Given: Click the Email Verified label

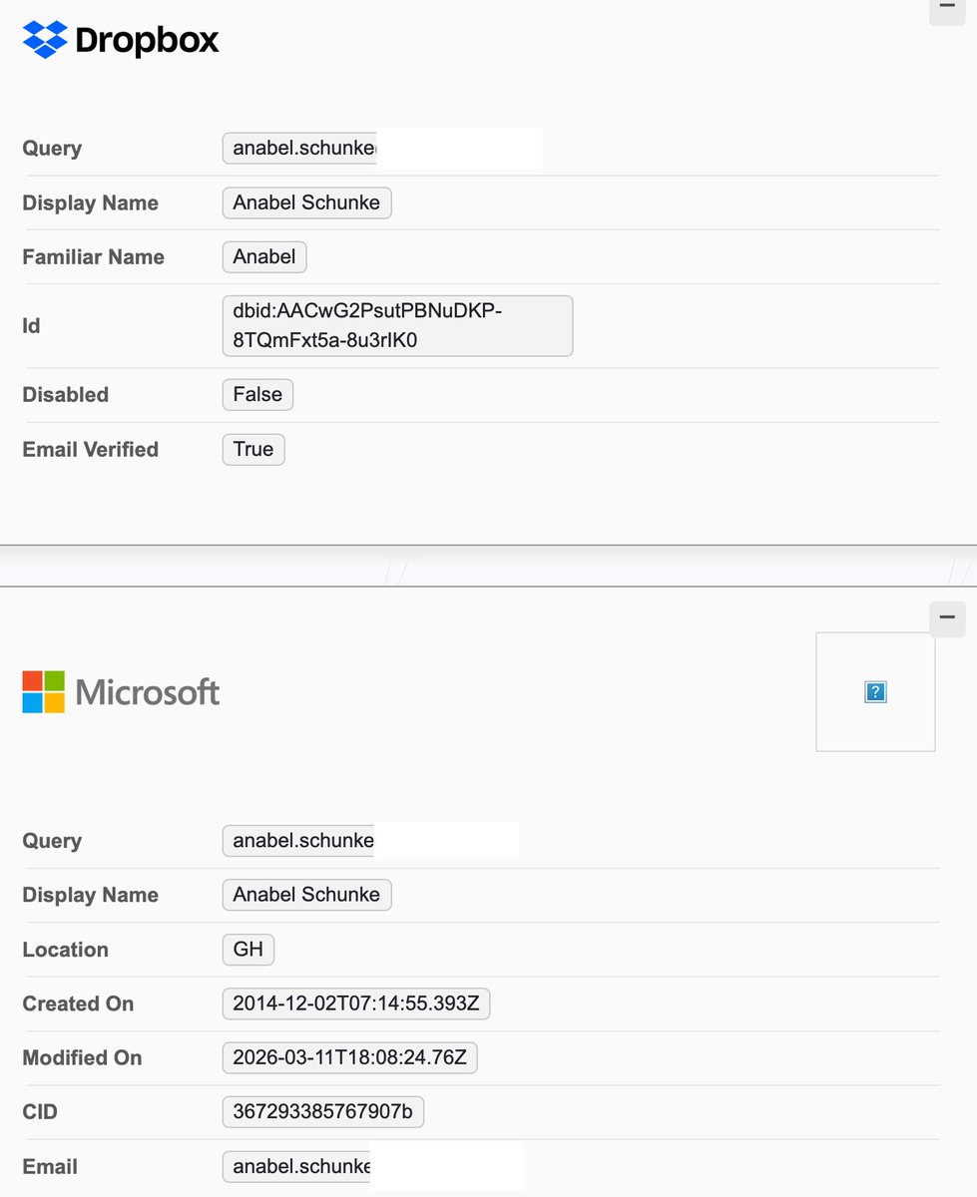Looking at the screenshot, I should pyautogui.click(x=90, y=449).
